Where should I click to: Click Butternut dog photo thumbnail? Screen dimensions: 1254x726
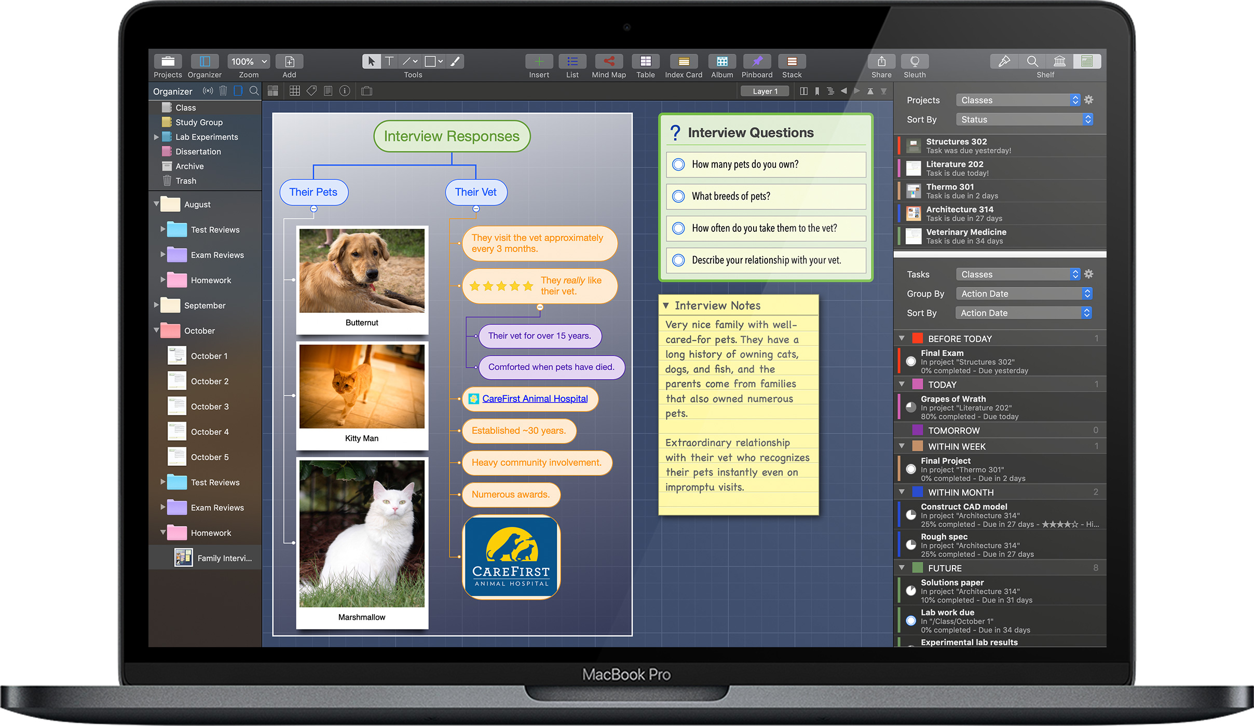[362, 268]
